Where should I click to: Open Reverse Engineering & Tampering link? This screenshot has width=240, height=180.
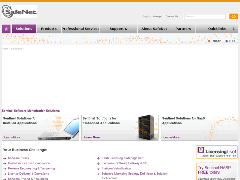click(x=31, y=168)
